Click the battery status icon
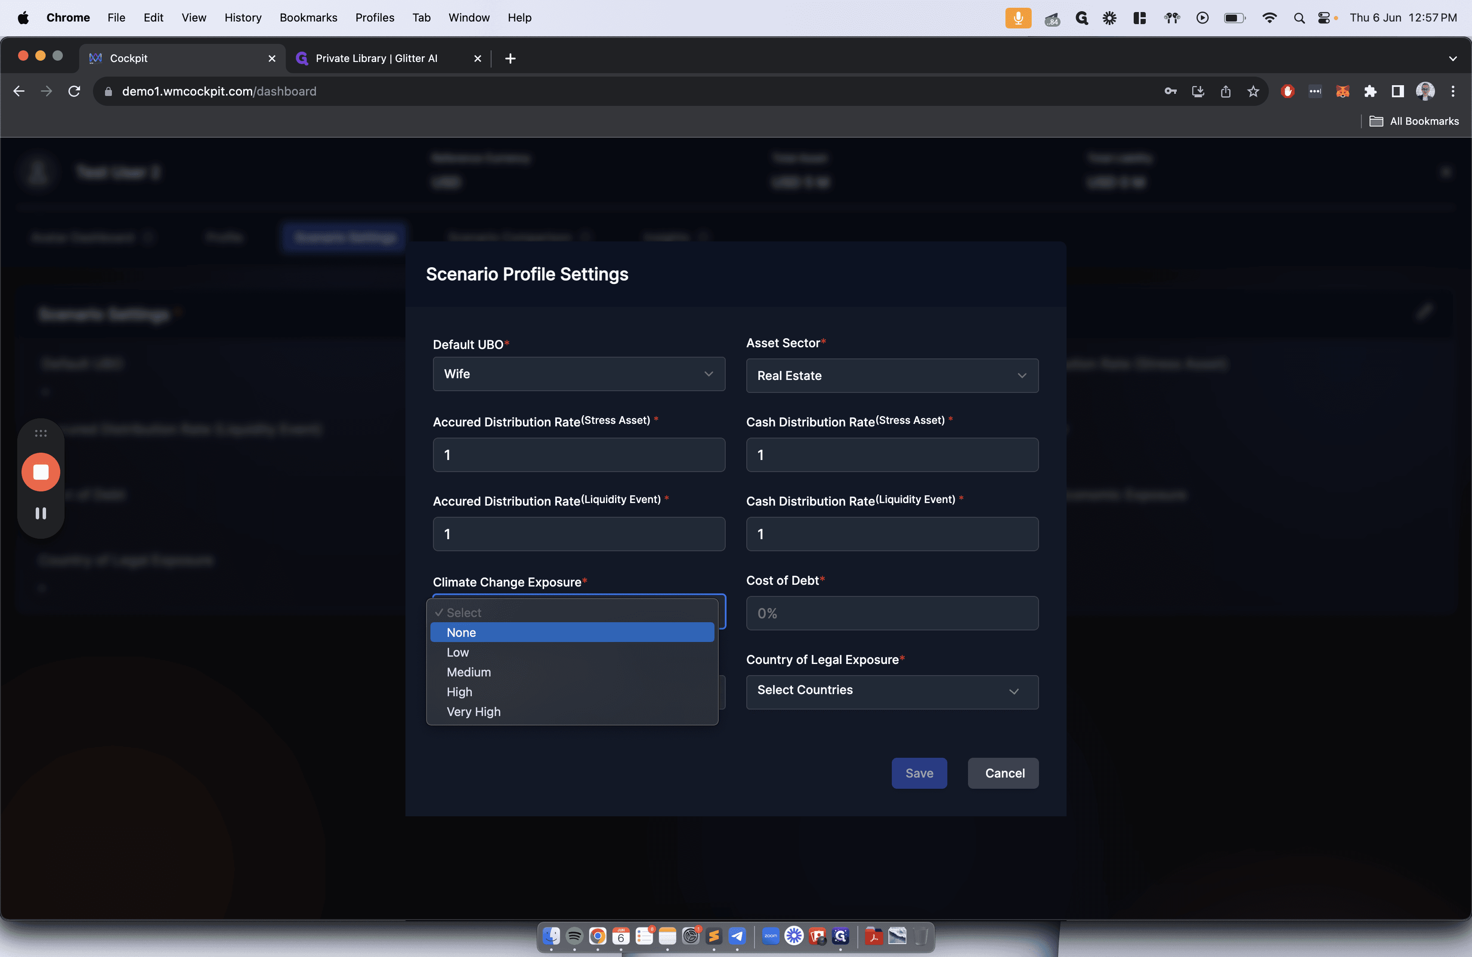The height and width of the screenshot is (957, 1472). (x=1234, y=18)
